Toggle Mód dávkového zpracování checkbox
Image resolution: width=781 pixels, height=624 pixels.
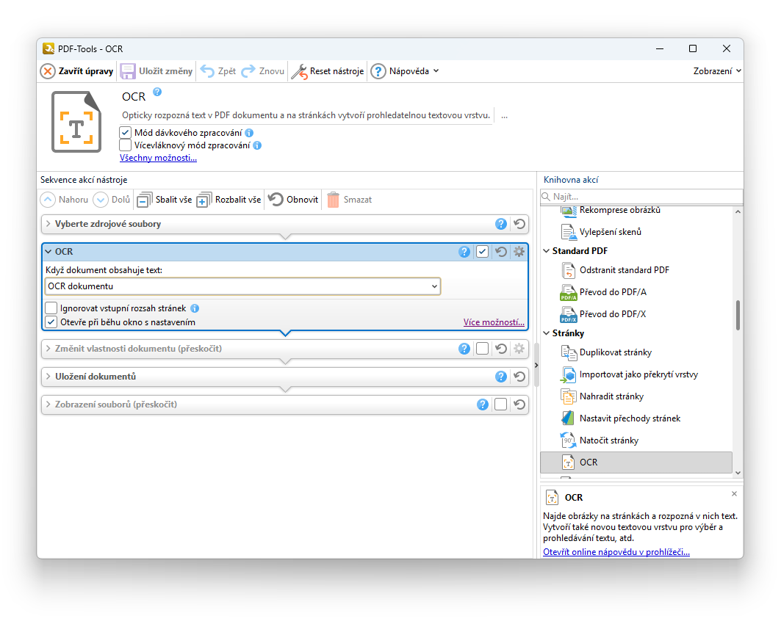point(126,133)
